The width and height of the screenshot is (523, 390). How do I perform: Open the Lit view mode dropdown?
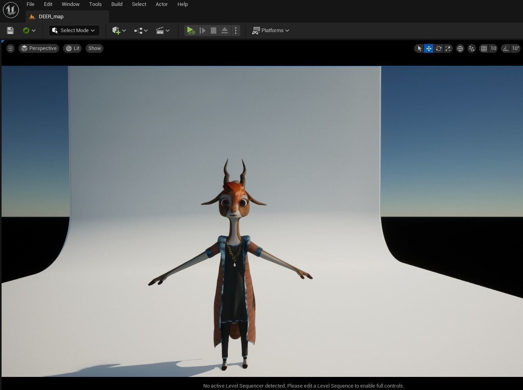73,48
